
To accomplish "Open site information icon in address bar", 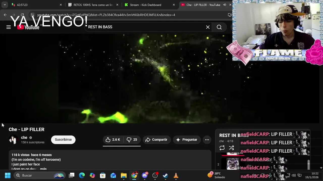I will (x=32, y=15).
